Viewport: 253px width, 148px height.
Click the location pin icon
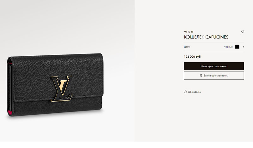tap(201, 76)
